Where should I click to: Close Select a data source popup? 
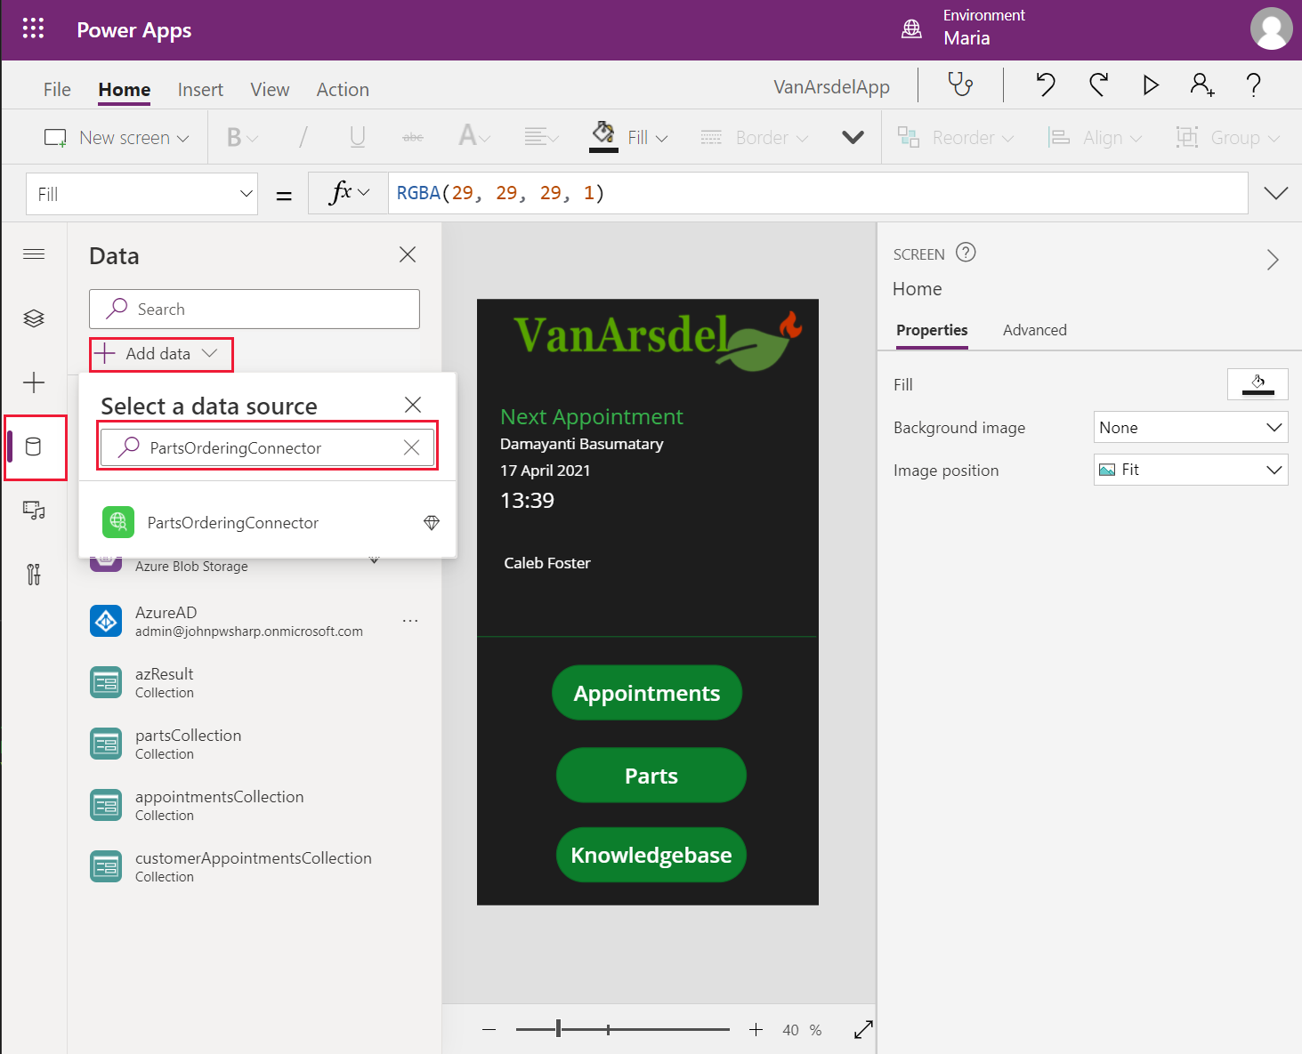[x=413, y=405]
